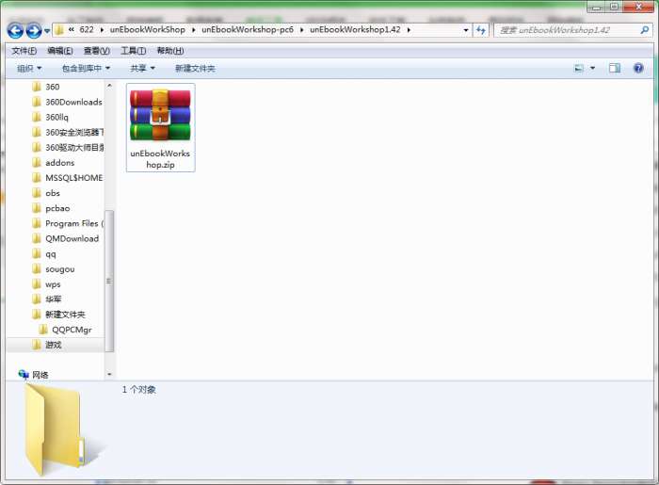Screen dimensions: 659x485
Task: Open the 工具(T) menu
Action: 134,51
